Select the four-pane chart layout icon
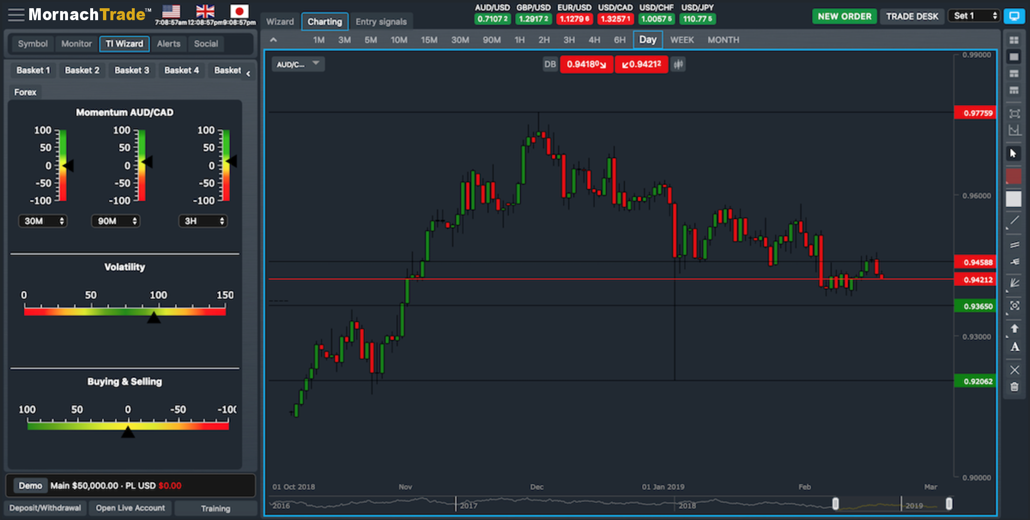The height and width of the screenshot is (520, 1030). (1014, 40)
